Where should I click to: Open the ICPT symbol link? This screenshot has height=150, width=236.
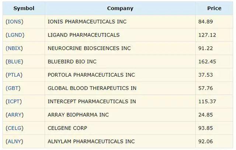click(14, 101)
